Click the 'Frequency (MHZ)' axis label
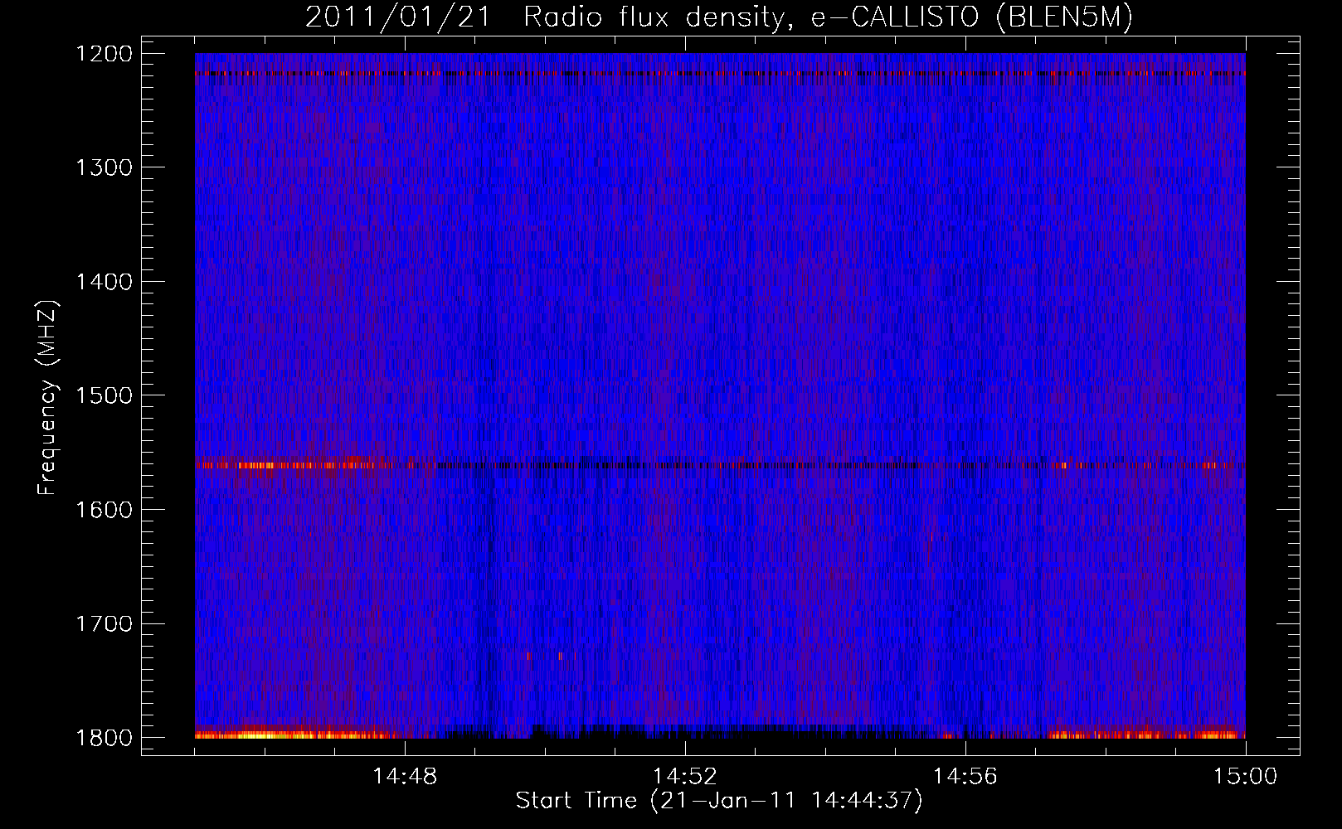The height and width of the screenshot is (829, 1342). [x=47, y=398]
